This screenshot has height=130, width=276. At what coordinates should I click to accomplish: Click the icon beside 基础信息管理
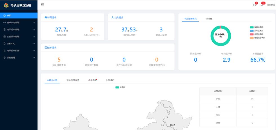(x=5, y=23)
